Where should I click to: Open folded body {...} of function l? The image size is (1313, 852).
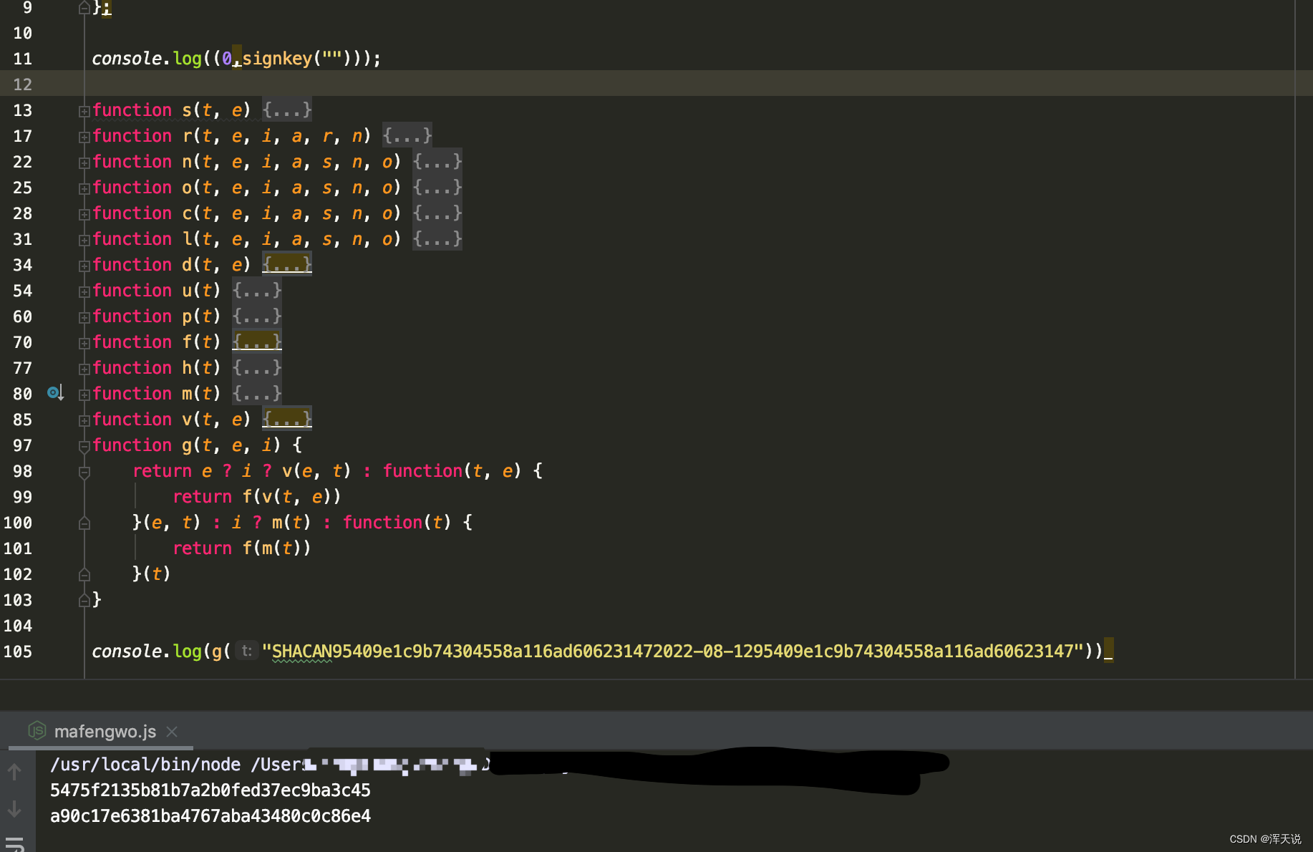tap(437, 239)
